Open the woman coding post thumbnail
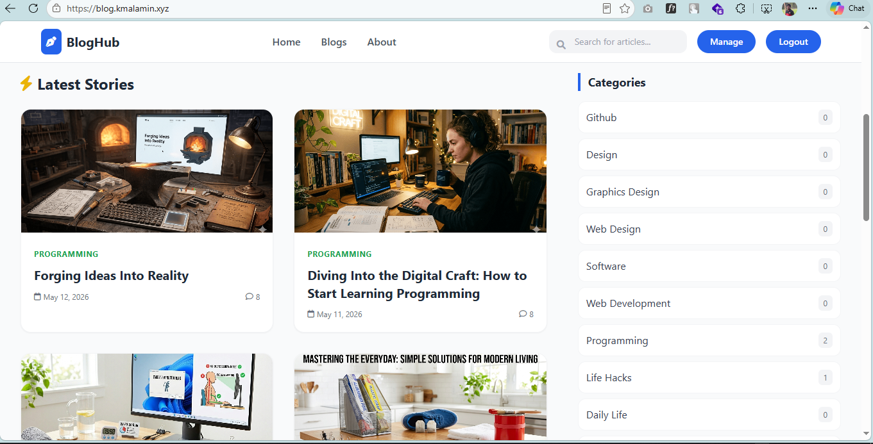The image size is (873, 444). (x=420, y=171)
